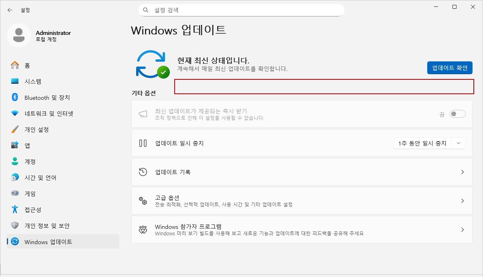Screen dimensions: 483x277
Task: Go to 시스템 settings
Action: coord(63,81)
